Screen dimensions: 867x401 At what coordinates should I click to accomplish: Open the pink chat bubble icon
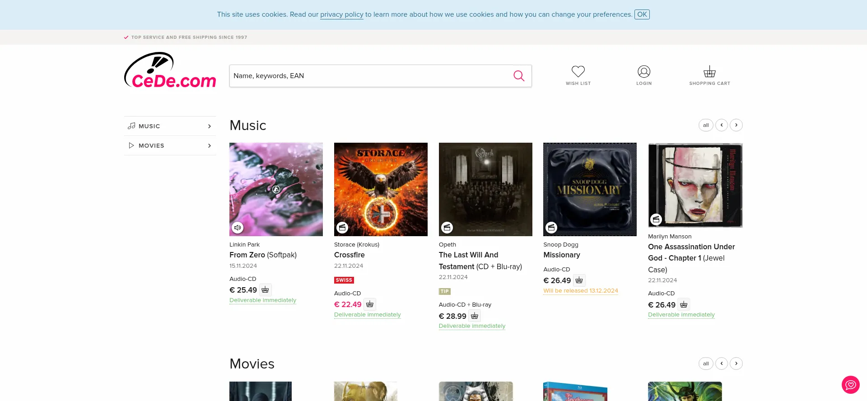point(850,385)
